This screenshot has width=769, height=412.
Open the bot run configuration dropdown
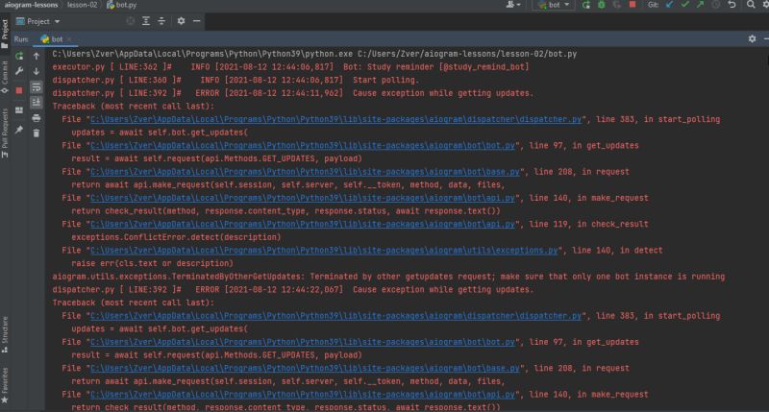554,5
